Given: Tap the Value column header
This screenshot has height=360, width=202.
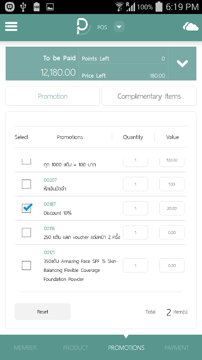Looking at the screenshot, I should [x=172, y=137].
